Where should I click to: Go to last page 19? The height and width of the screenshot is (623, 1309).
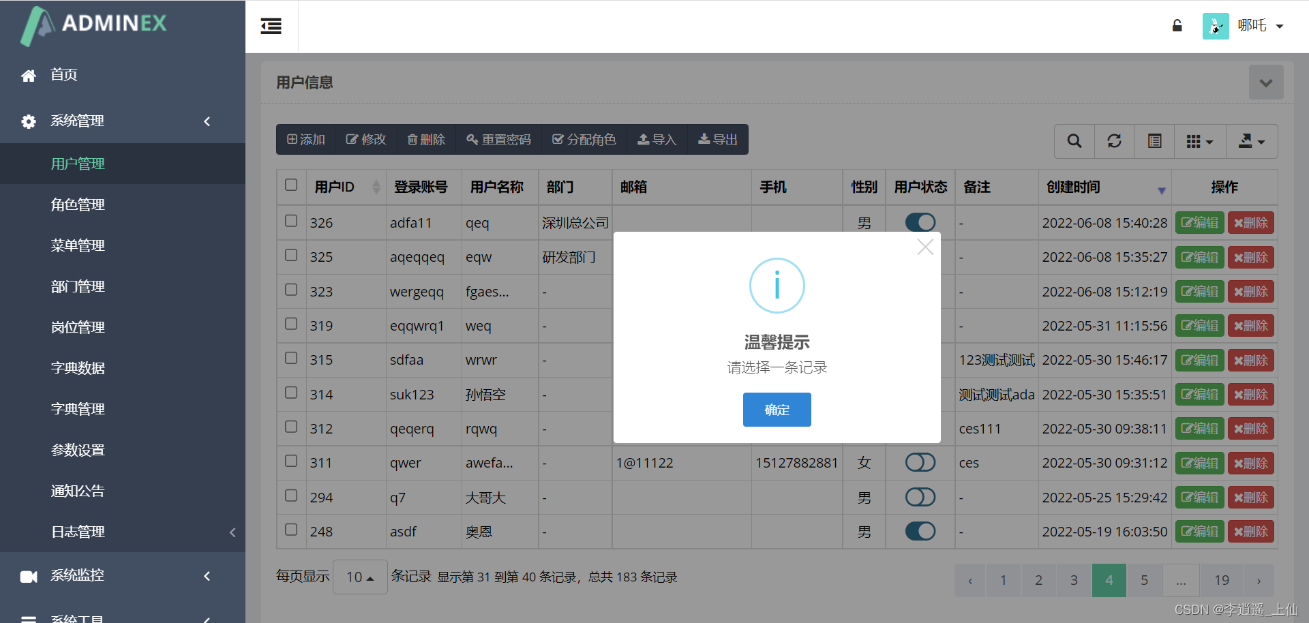1222,581
